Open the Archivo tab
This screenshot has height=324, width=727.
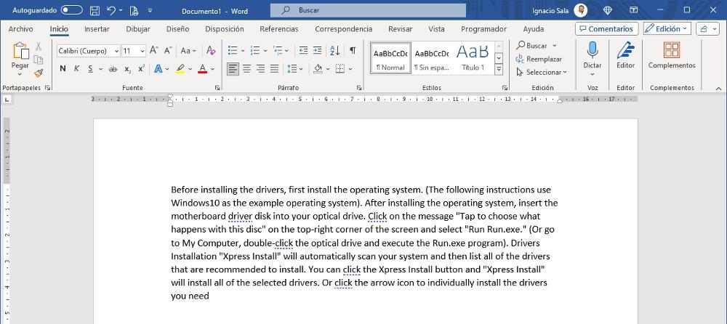(20, 29)
